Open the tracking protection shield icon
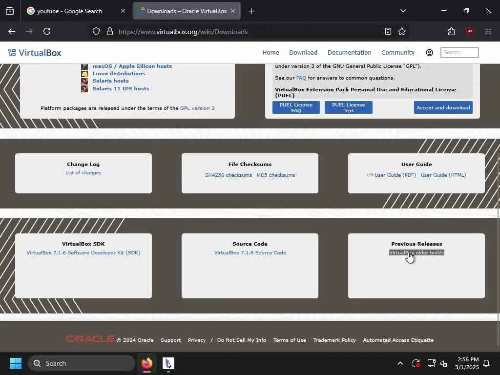 (96, 32)
